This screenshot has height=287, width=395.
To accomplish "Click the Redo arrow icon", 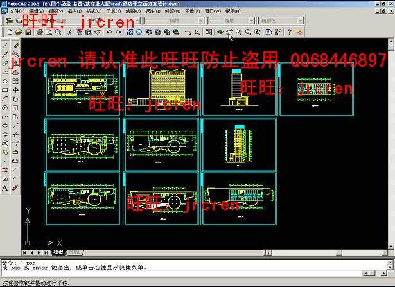I will coord(118,32).
